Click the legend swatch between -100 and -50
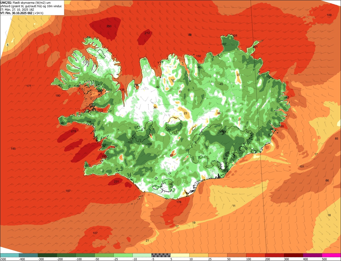This screenshot has width=341, height=261. click(85, 255)
